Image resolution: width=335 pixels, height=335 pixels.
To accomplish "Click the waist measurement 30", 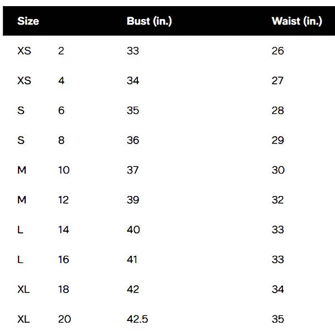I will tap(278, 170).
